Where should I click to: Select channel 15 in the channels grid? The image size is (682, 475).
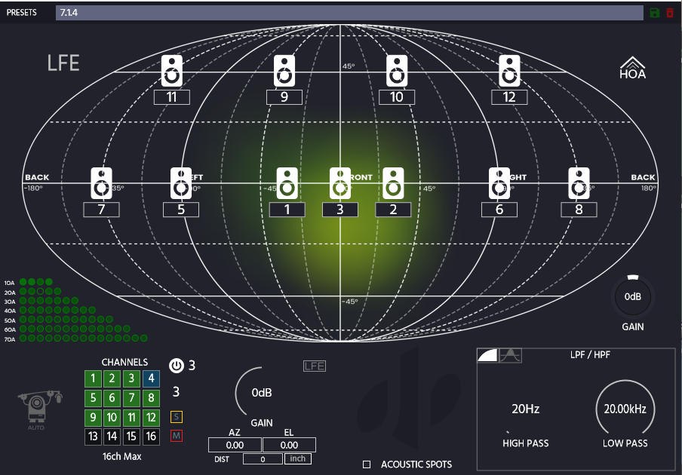(131, 437)
